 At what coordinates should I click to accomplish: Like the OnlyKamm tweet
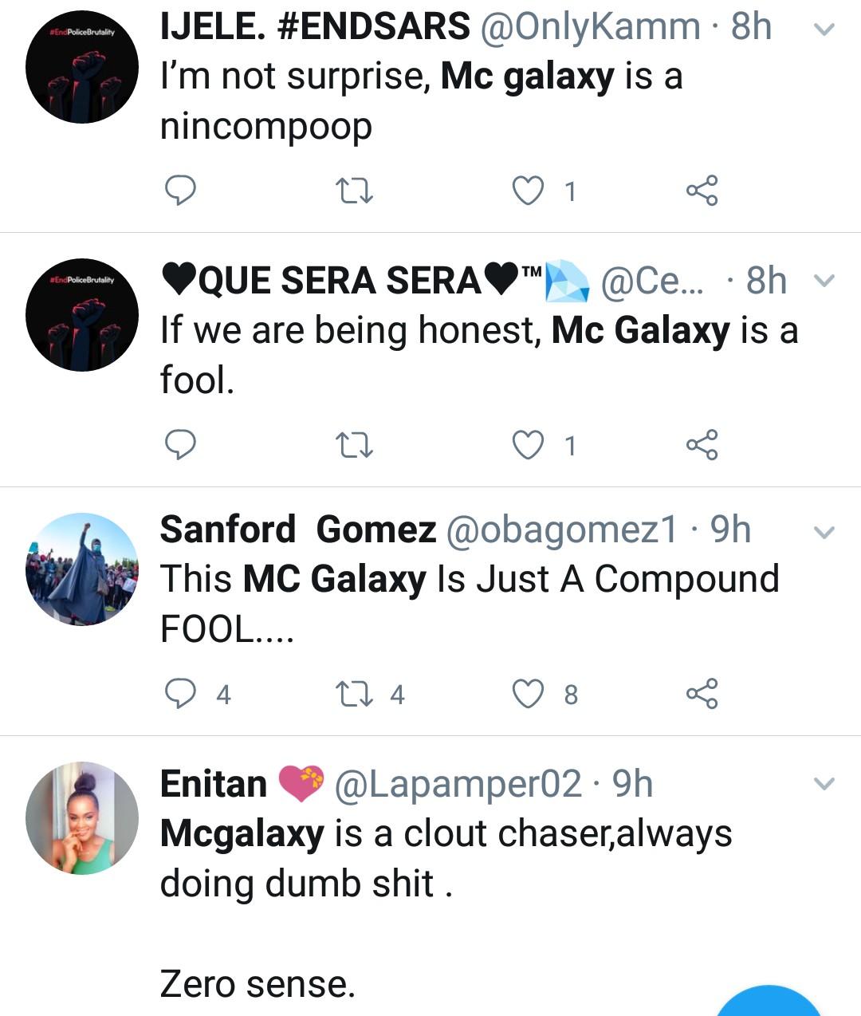click(527, 191)
